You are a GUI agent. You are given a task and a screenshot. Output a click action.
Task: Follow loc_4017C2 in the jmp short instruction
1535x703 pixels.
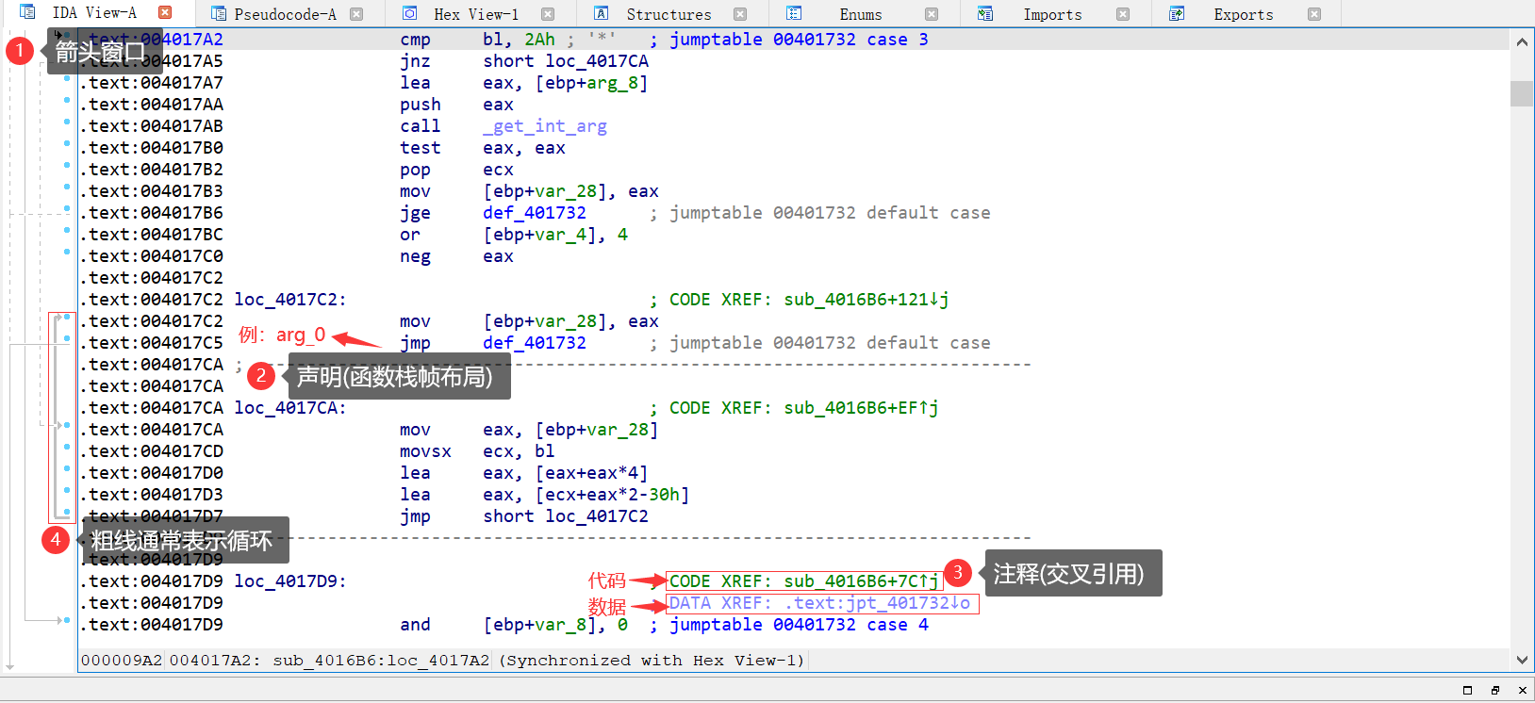pyautogui.click(x=597, y=516)
